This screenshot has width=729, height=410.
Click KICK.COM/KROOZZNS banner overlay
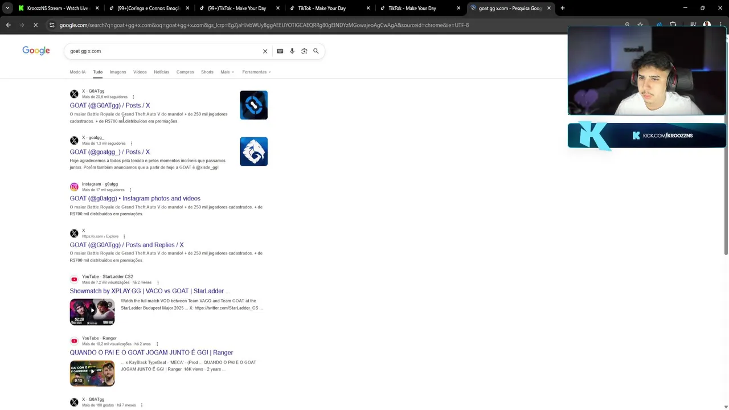pyautogui.click(x=647, y=136)
